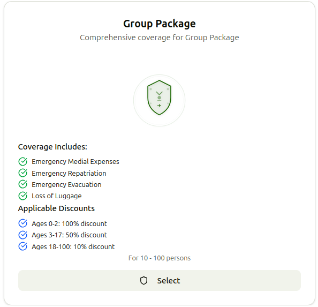Viewport: 318px width, 307px height.
Task: Click check icon beside Emergency Repatriation
Action: tap(22, 173)
